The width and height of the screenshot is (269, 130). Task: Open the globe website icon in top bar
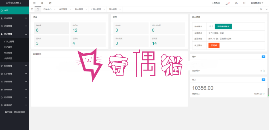coord(42,3)
